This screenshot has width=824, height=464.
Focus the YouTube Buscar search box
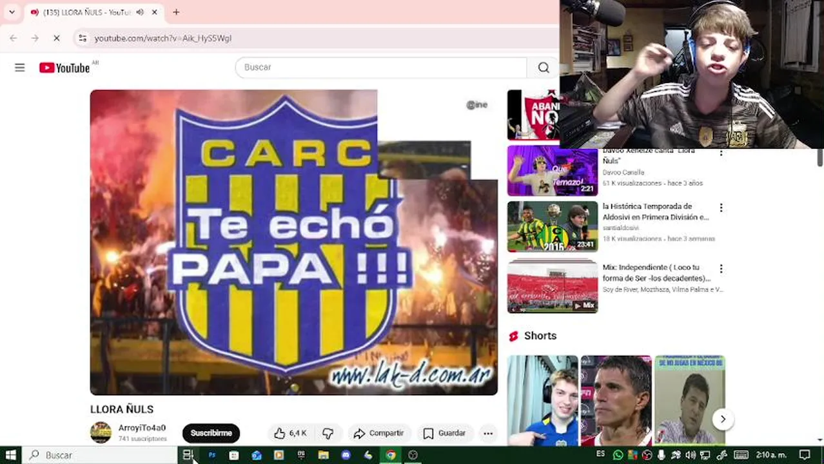click(381, 67)
